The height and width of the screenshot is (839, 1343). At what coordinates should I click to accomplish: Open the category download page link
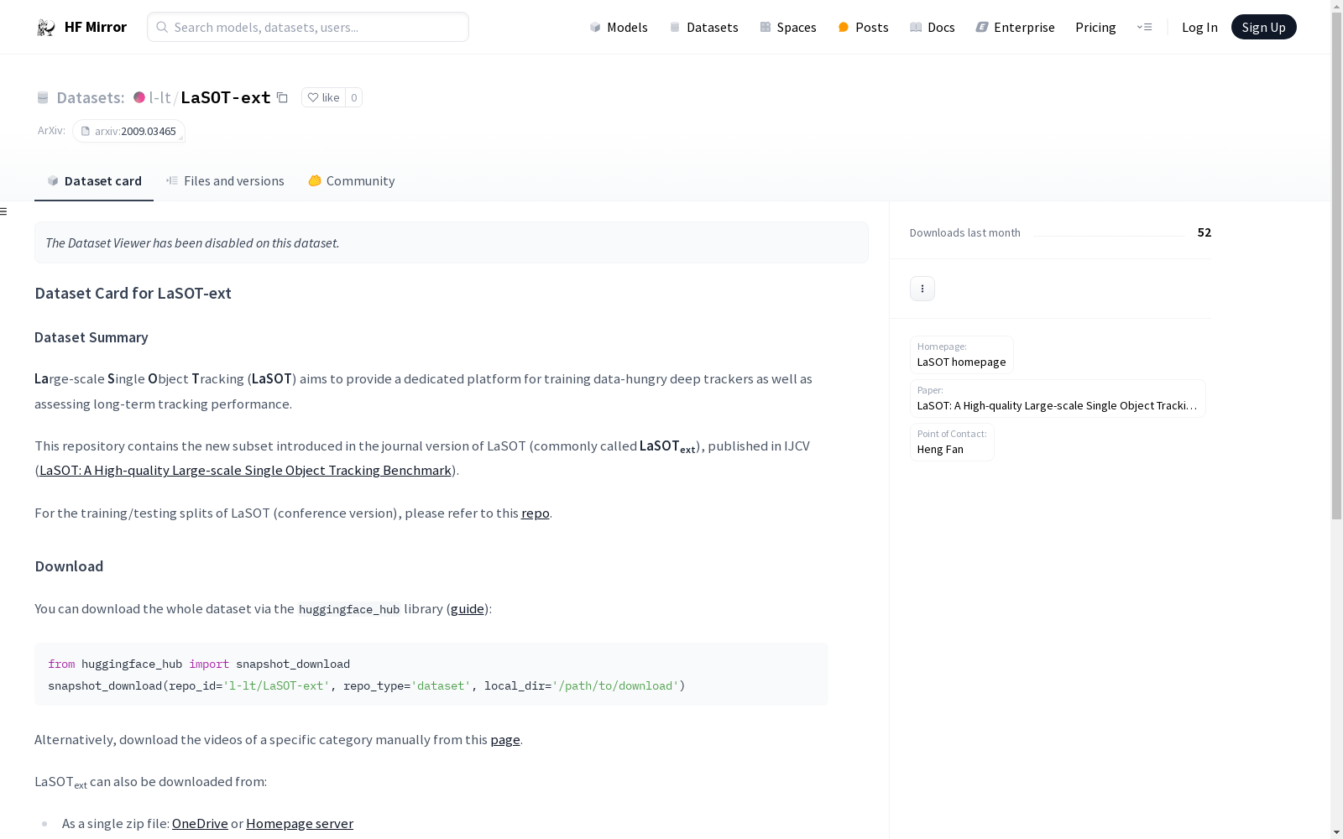pos(505,740)
